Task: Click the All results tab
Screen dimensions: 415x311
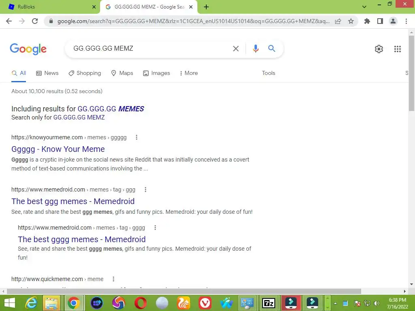Action: pos(19,73)
